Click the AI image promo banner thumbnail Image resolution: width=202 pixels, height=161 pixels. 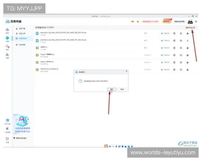(x=23, y=123)
